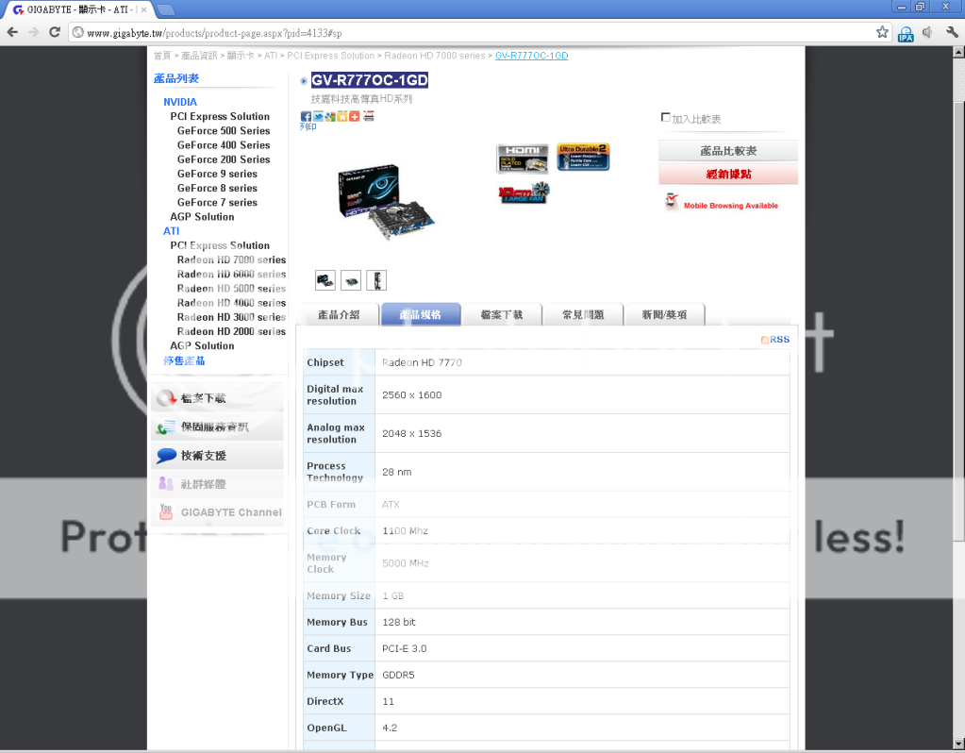Select the first product thumbnail image
This screenshot has width=965, height=753.
tap(325, 280)
